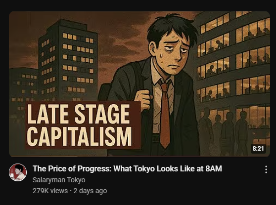Open 'The Price of Progress' video title
The image size is (276, 205).
tap(127, 168)
